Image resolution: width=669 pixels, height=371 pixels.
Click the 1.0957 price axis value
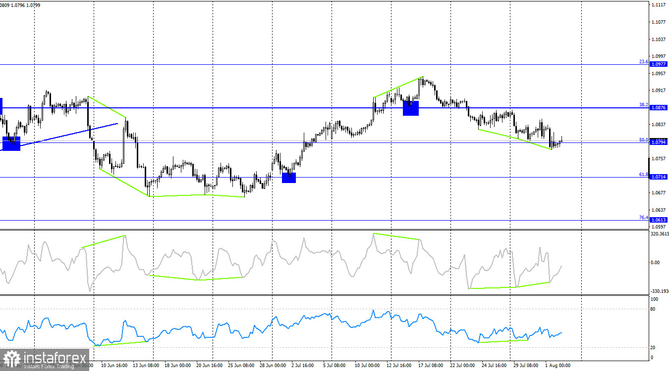tap(659, 73)
